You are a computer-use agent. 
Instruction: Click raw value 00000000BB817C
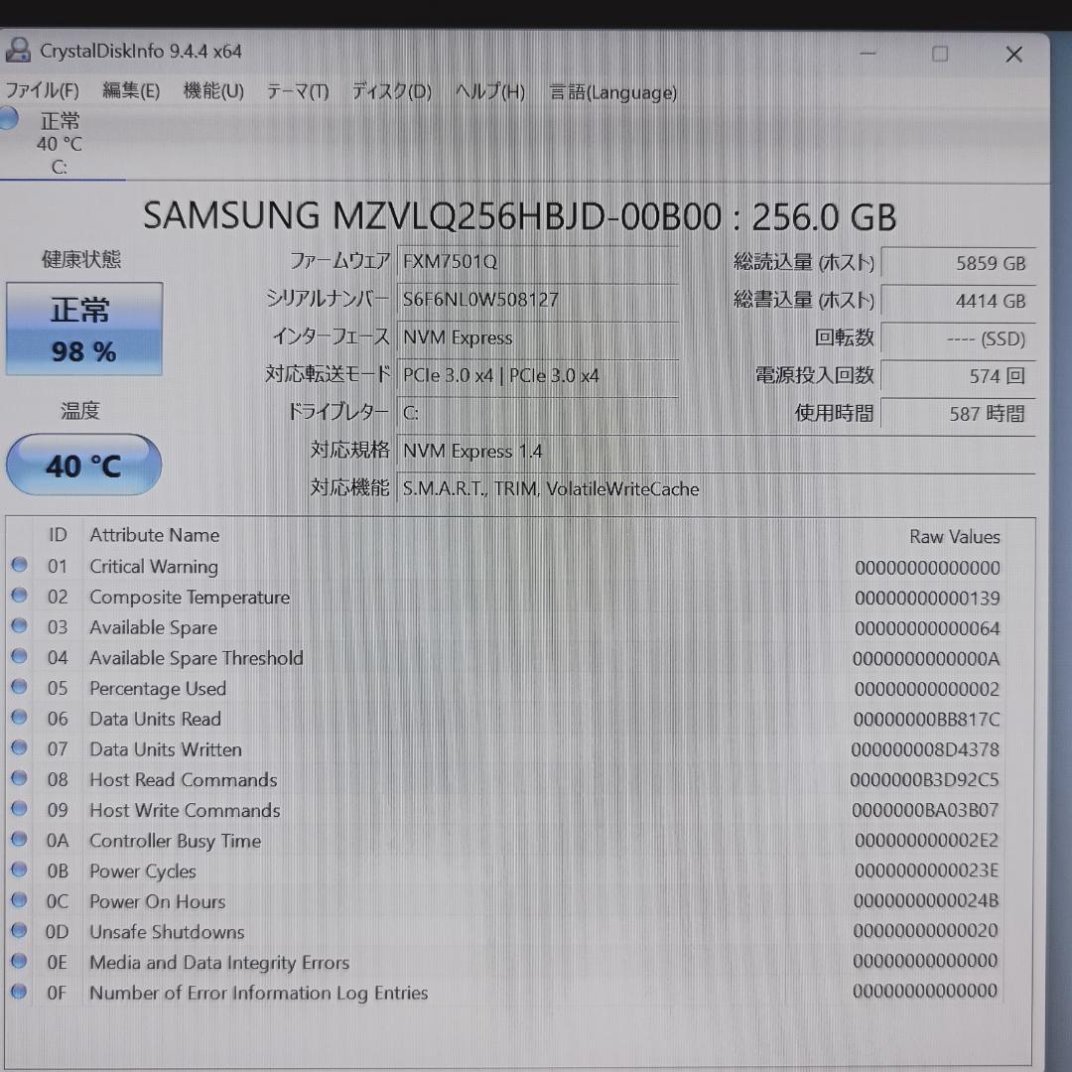click(x=926, y=720)
